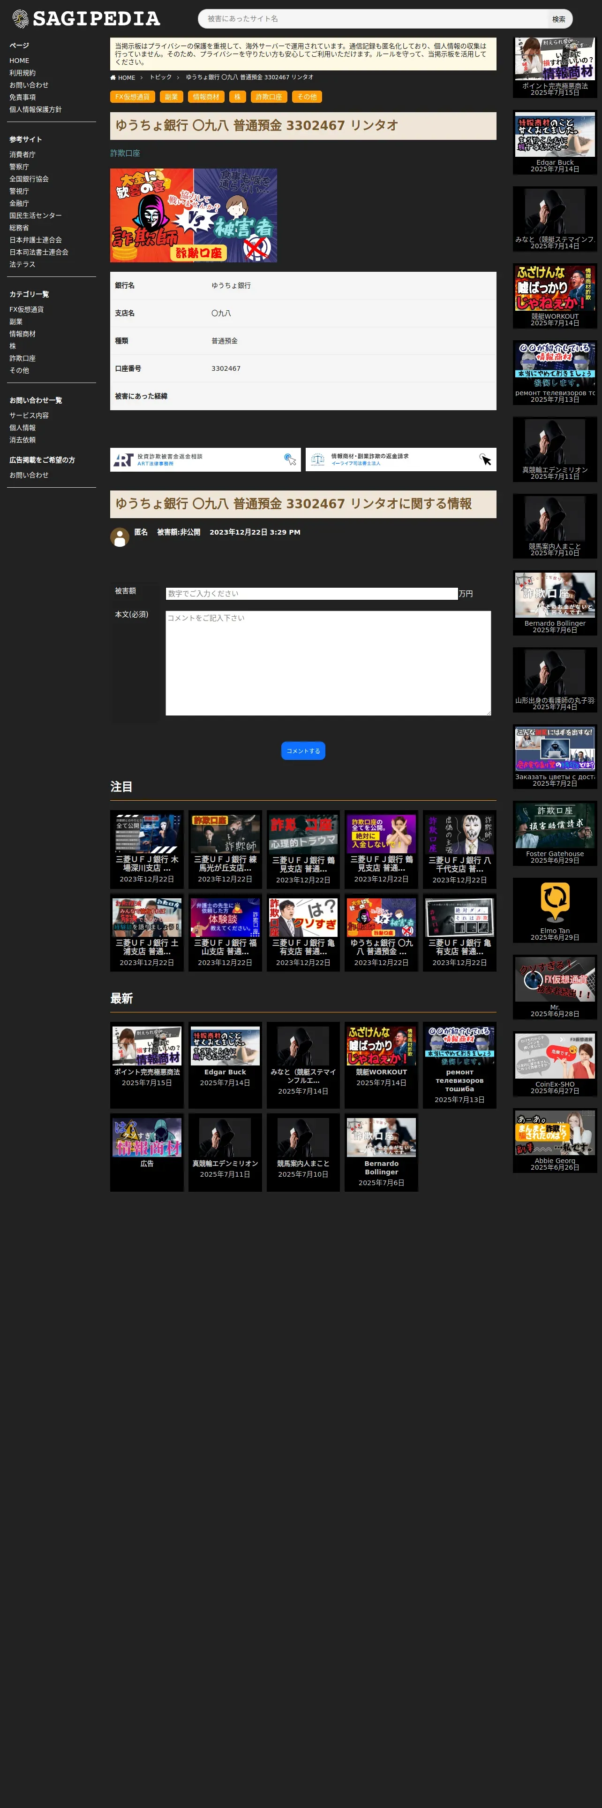Open 消費者庁 reference link
602x1808 pixels.
pos(23,154)
